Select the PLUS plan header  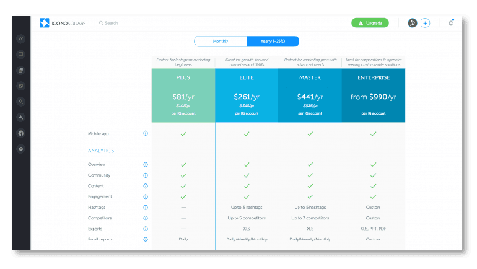coord(183,78)
